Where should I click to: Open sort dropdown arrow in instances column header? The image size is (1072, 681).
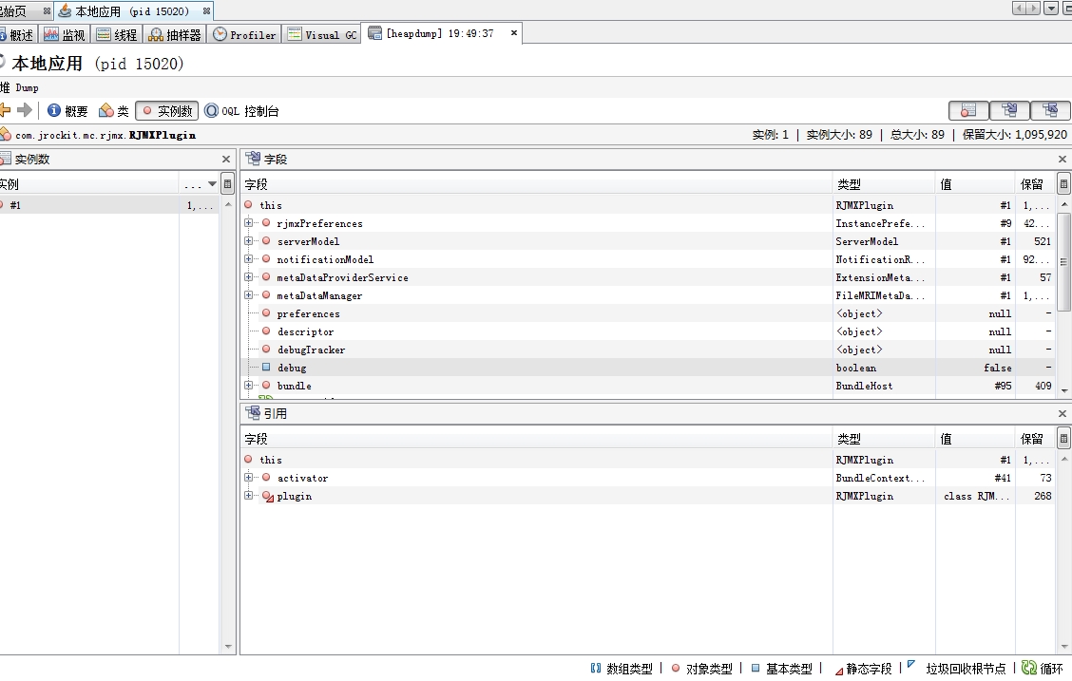212,183
